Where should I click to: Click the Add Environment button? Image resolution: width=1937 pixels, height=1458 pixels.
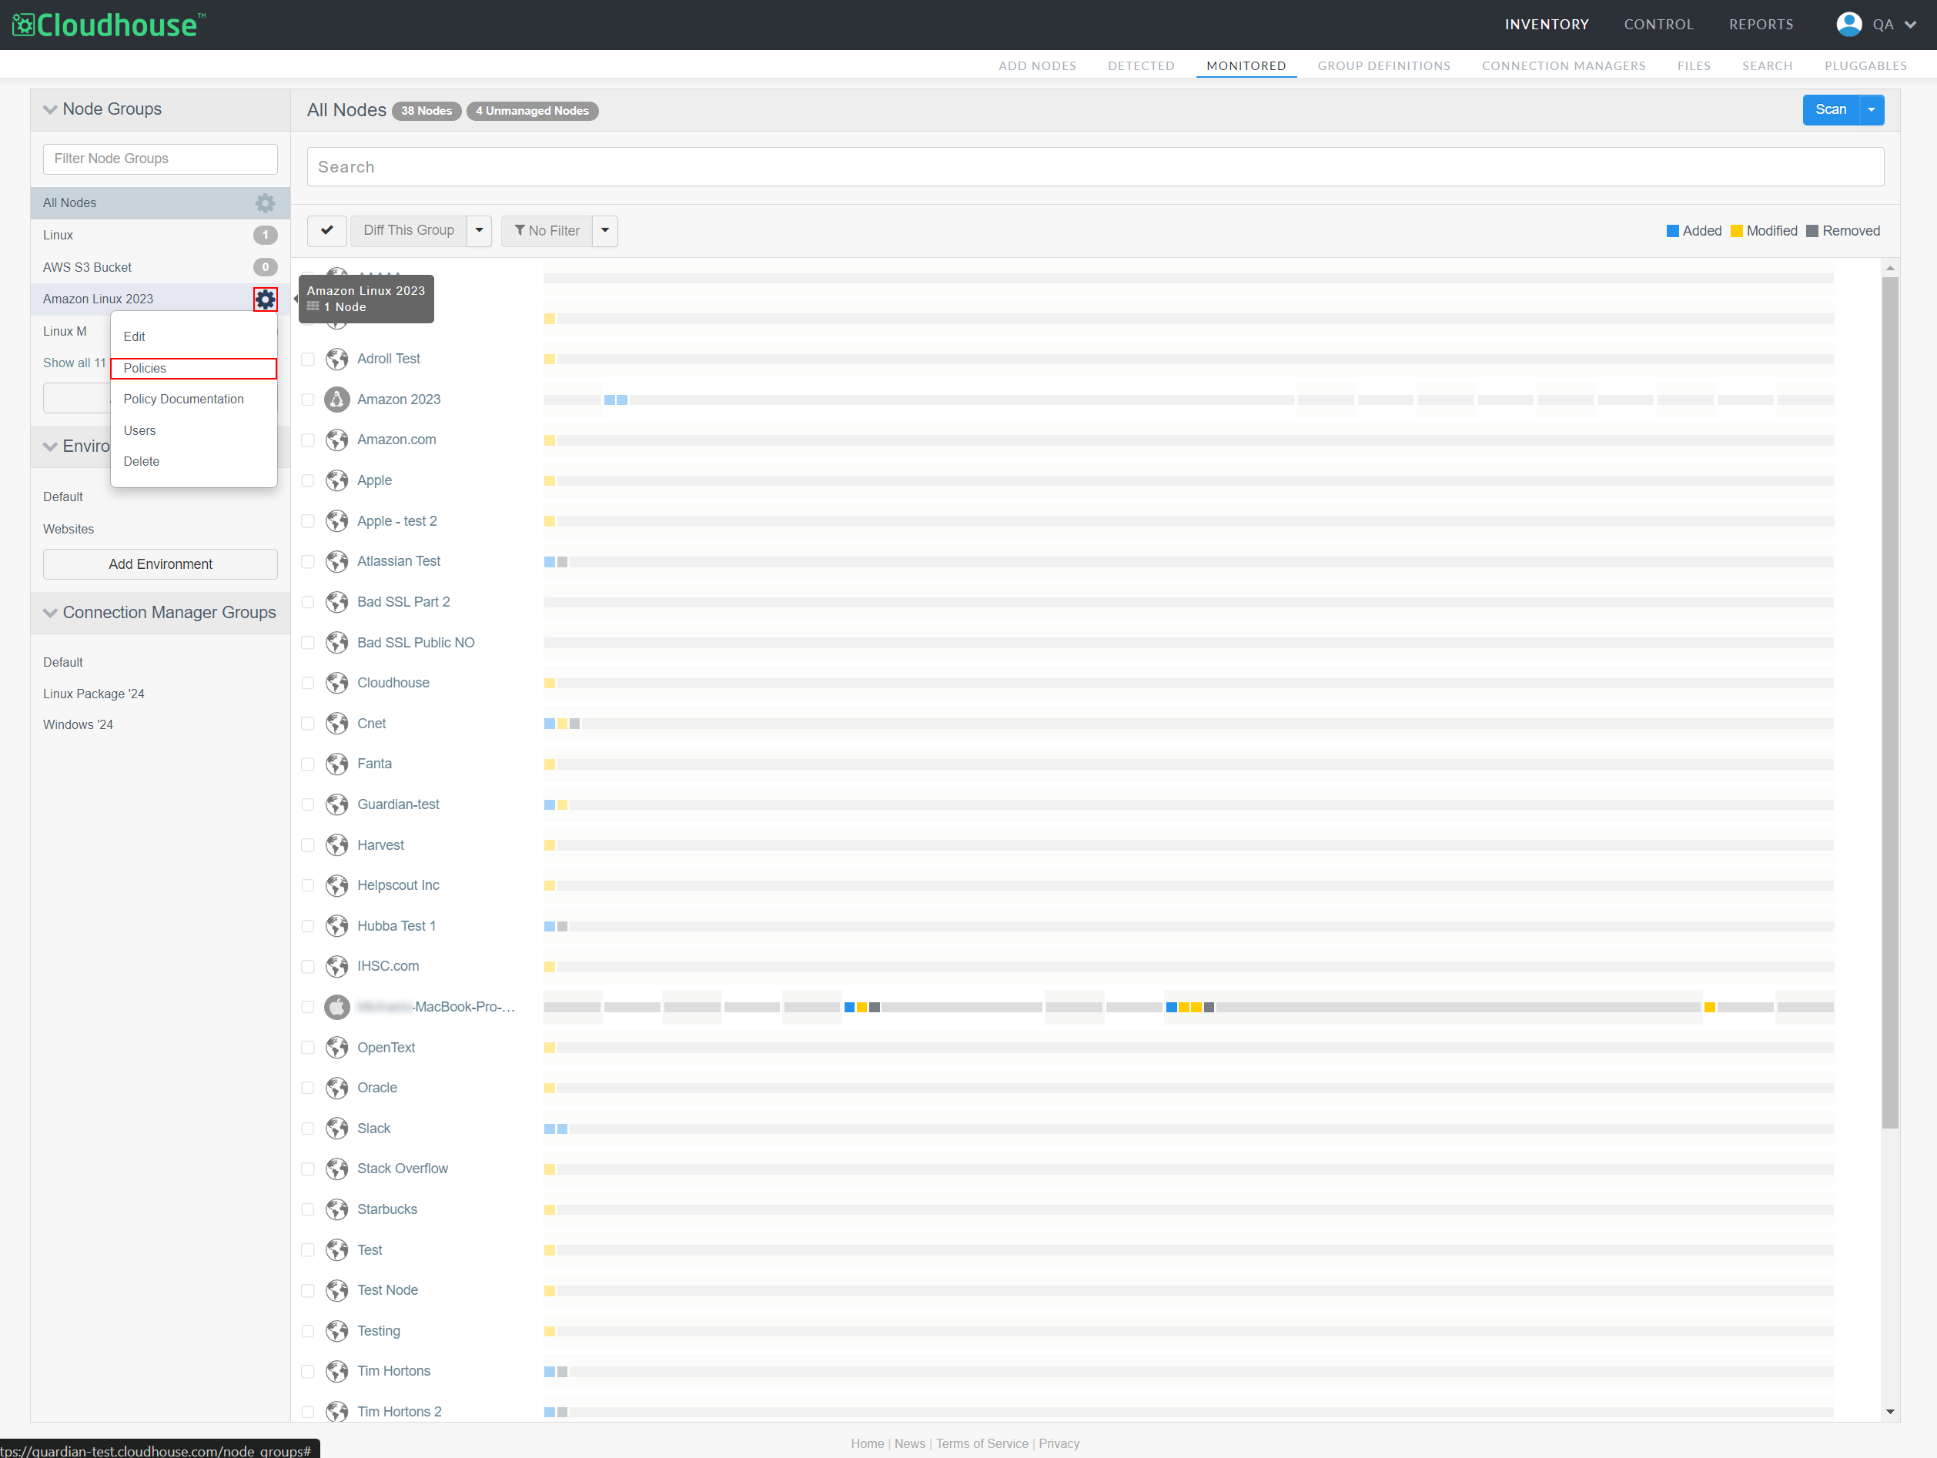coord(160,564)
